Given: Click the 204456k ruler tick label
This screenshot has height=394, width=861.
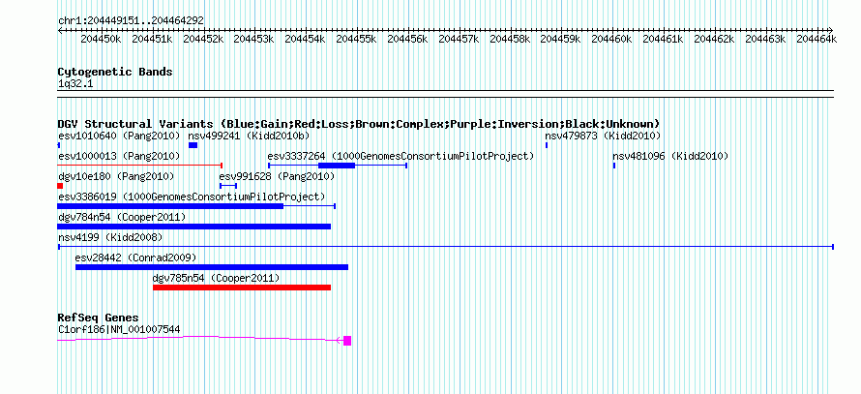Looking at the screenshot, I should [x=407, y=39].
